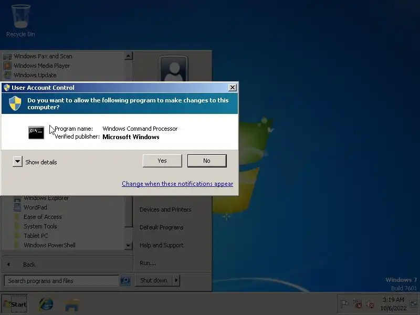Open the Shut down options arrow
This screenshot has width=420, height=315.
(176, 280)
